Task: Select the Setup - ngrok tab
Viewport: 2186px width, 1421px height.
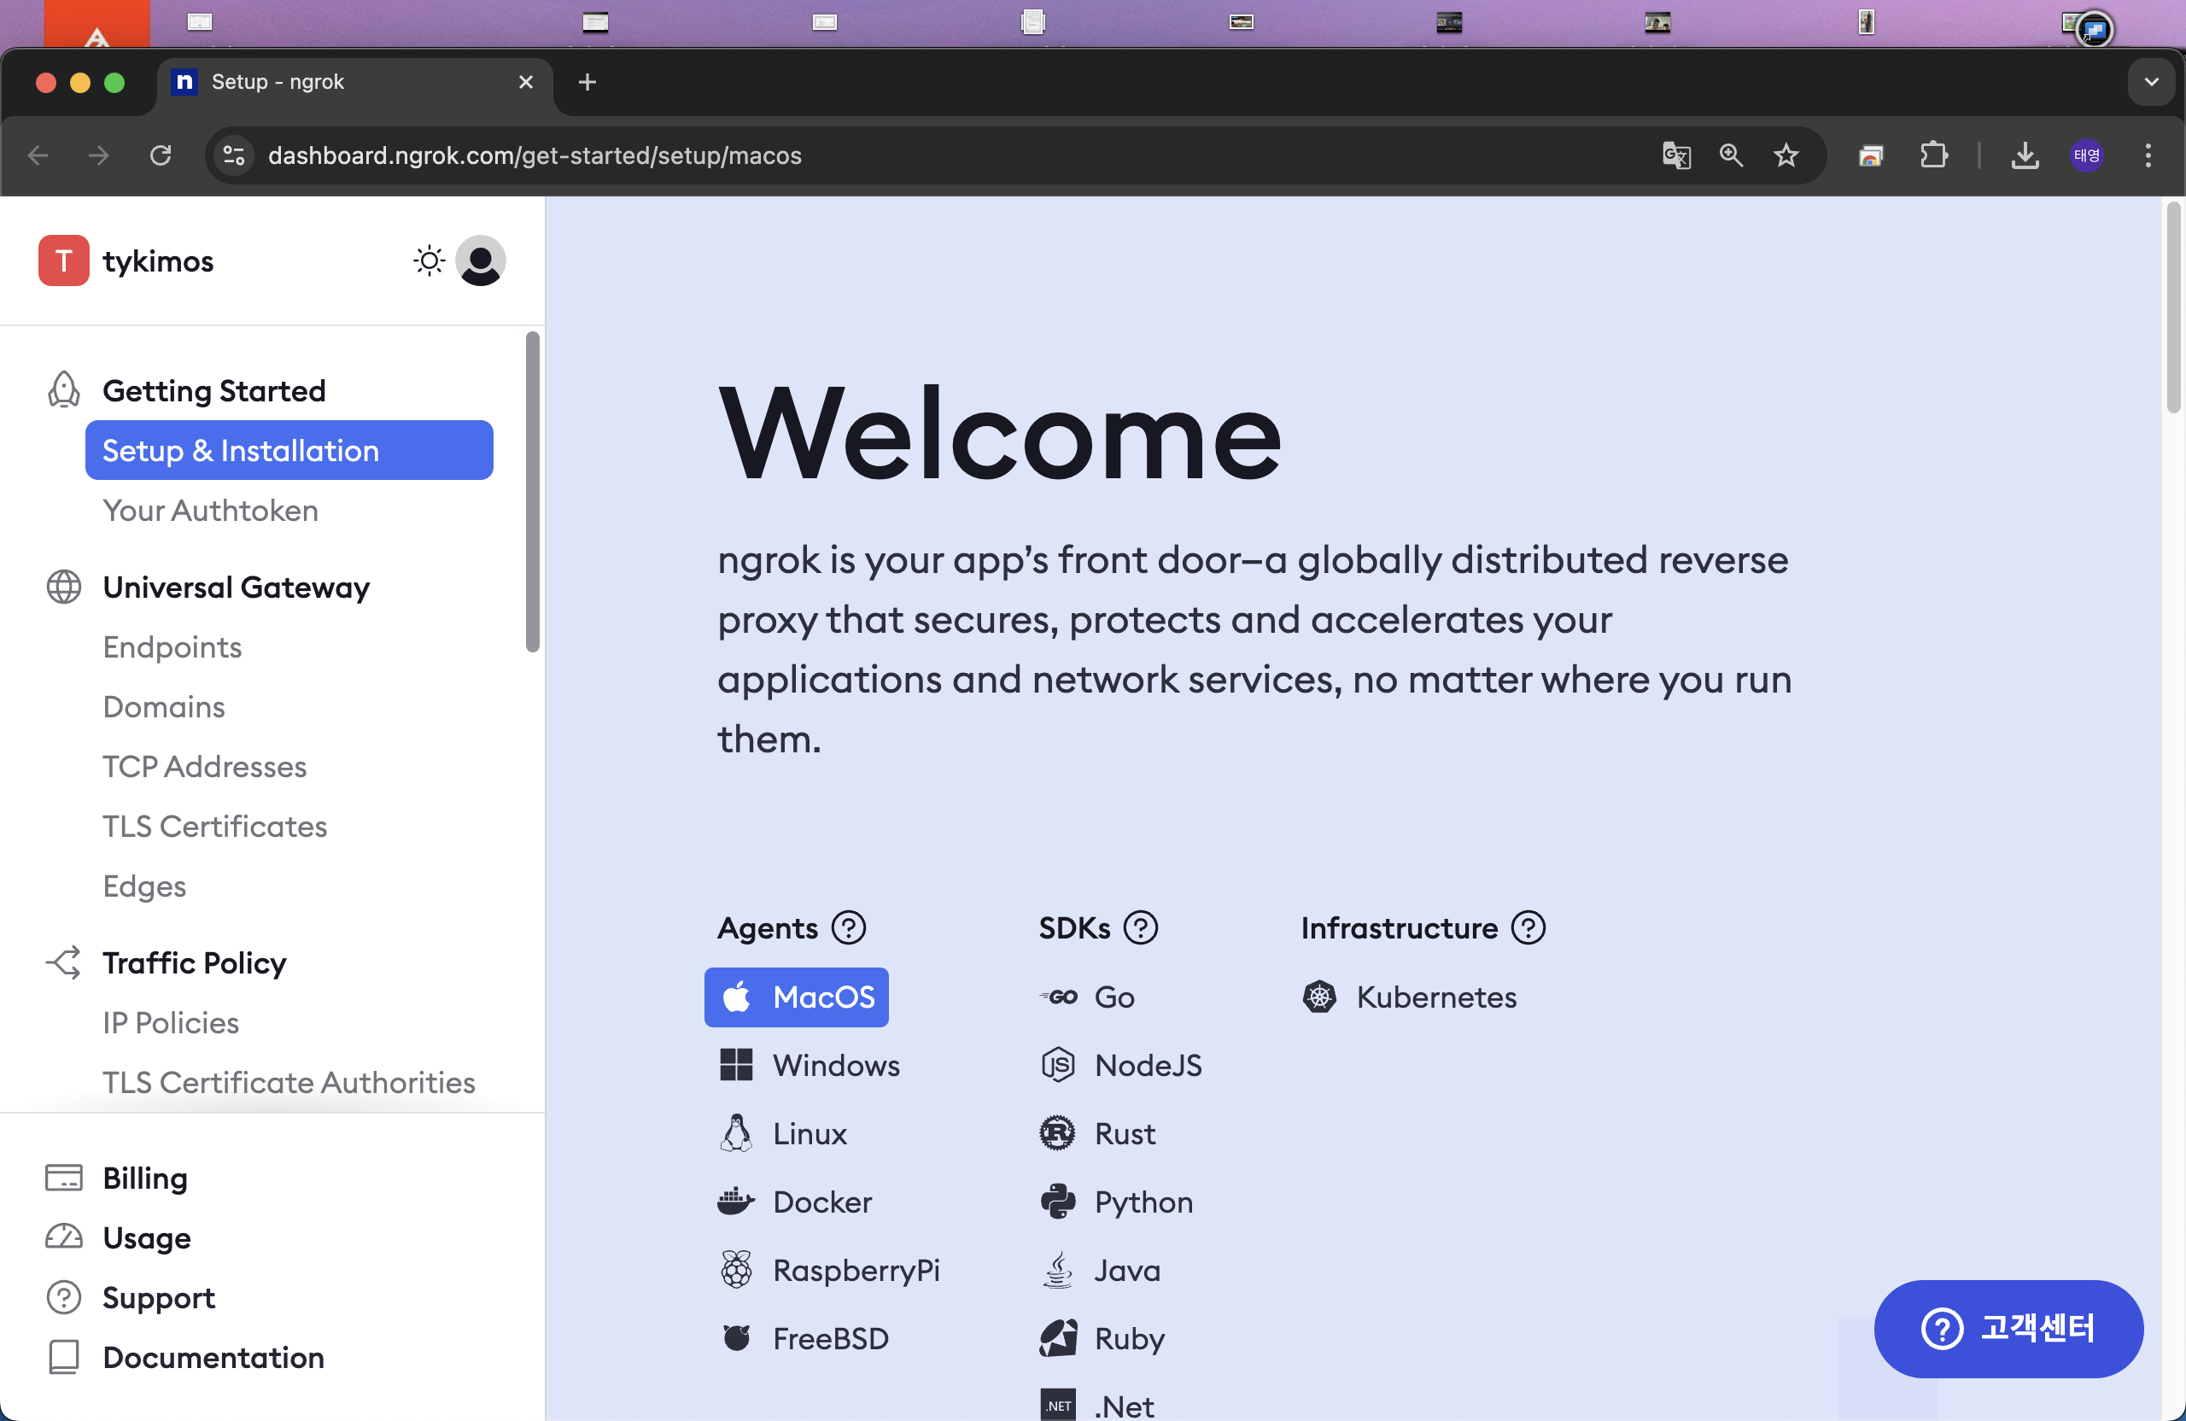Action: pos(354,83)
